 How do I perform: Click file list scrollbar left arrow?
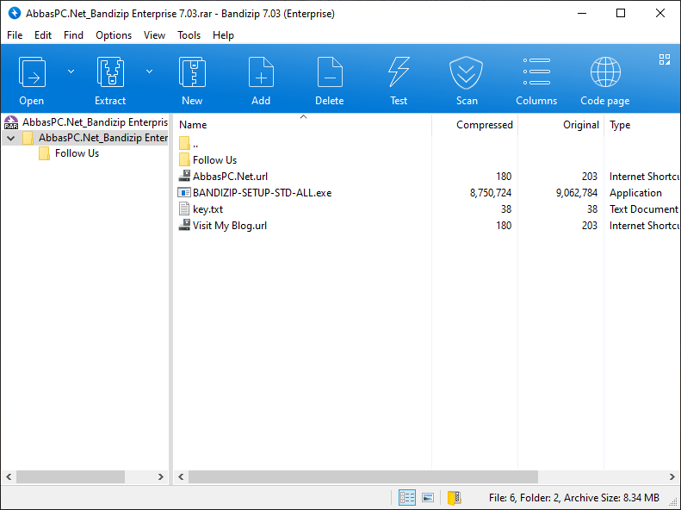coord(181,476)
